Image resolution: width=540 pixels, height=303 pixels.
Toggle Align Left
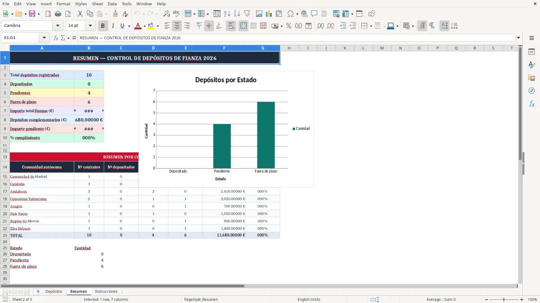pos(167,26)
